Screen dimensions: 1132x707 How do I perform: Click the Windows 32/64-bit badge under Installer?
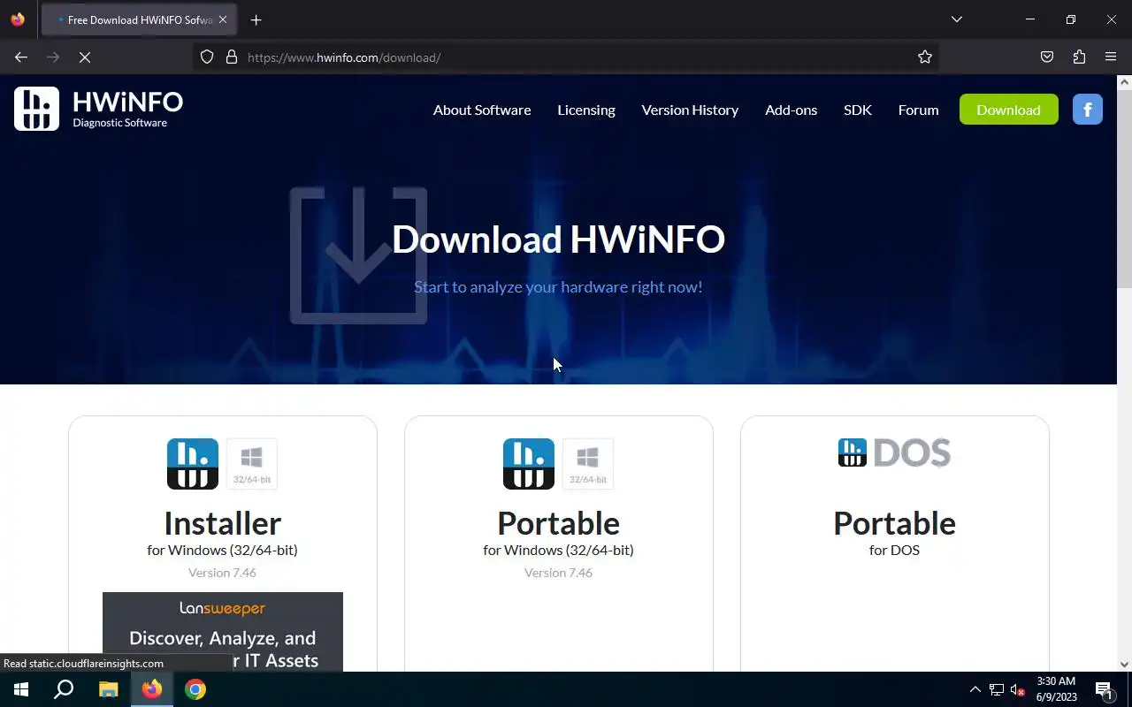(252, 464)
